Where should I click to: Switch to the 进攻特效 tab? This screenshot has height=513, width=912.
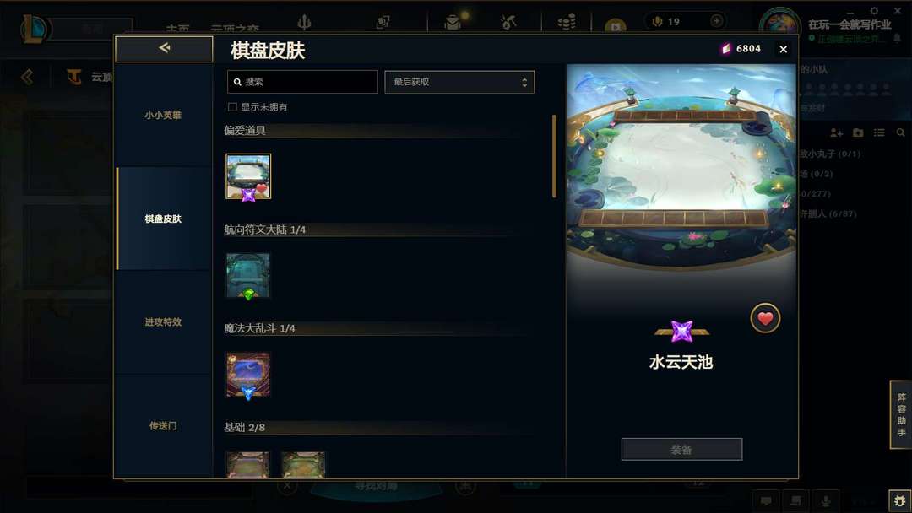pos(163,321)
